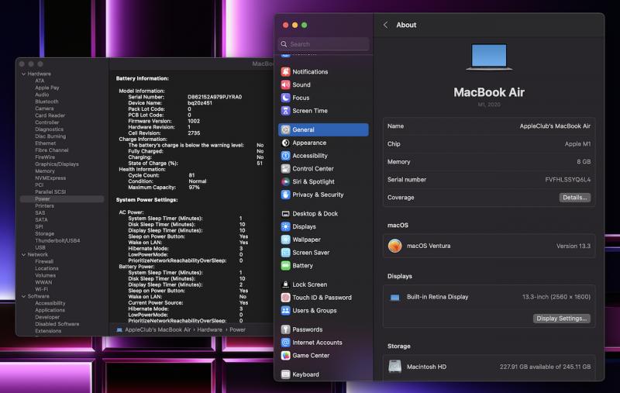Select Bluetooth in Hardware list

(x=46, y=102)
